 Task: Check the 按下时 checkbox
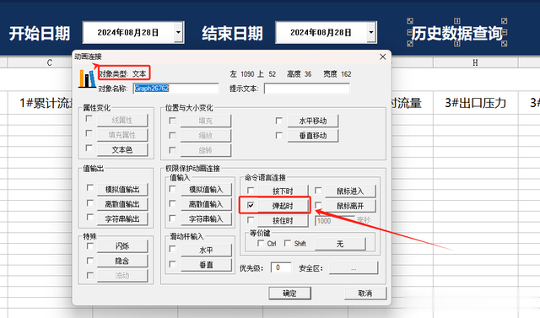tap(251, 191)
